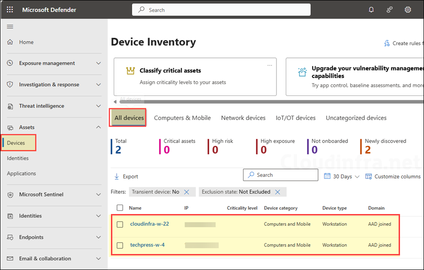Remove the Exclusion state filter
Screen dimensions: 424x270
(x=277, y=192)
